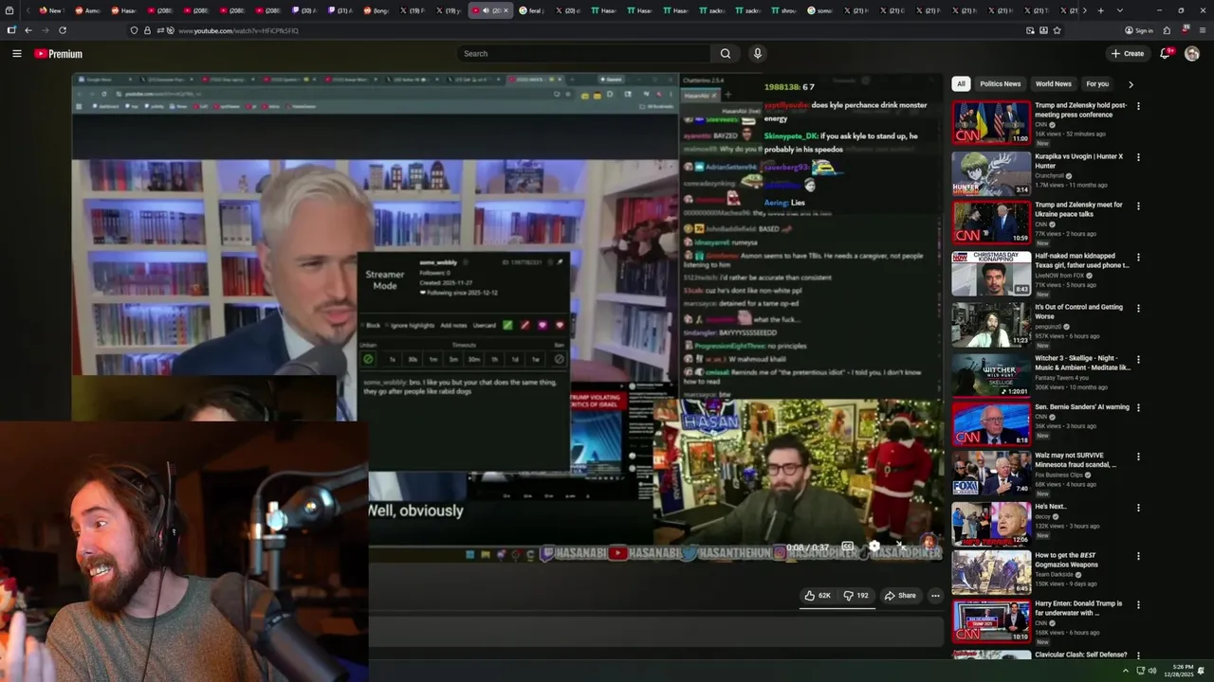Viewport: 1214px width, 682px height.
Task: Click the Share button
Action: (900, 596)
